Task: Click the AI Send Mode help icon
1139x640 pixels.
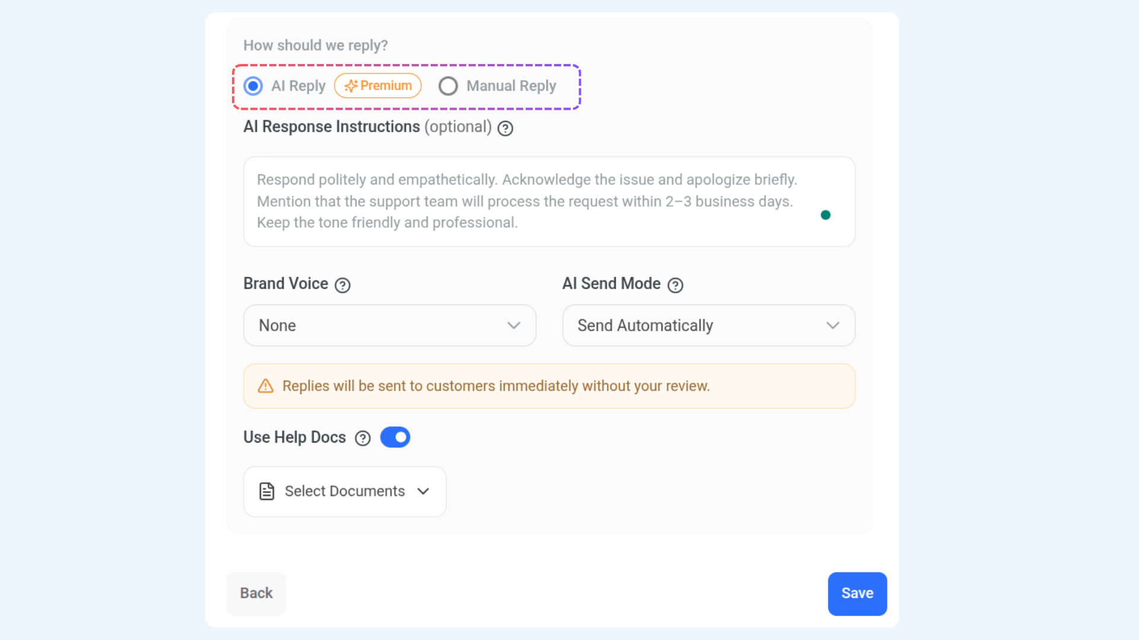Action: pyautogui.click(x=675, y=286)
